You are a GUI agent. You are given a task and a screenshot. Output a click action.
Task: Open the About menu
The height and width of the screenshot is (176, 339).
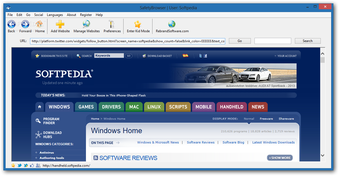tap(71, 15)
